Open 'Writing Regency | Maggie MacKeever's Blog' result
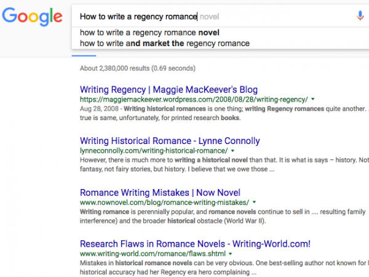369x277 pixels. (169, 90)
